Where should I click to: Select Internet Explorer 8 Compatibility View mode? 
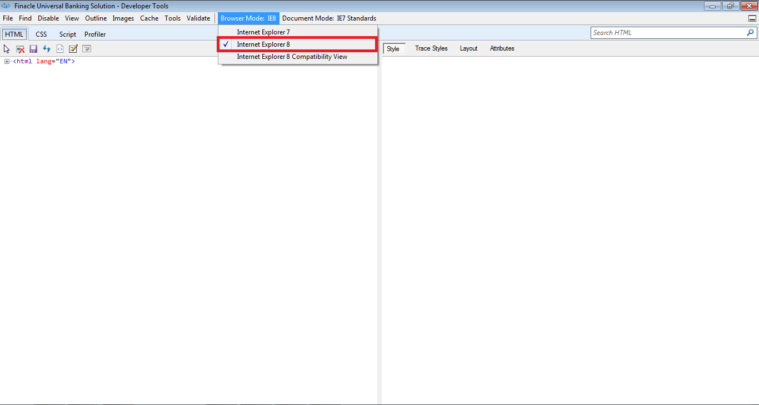point(291,56)
